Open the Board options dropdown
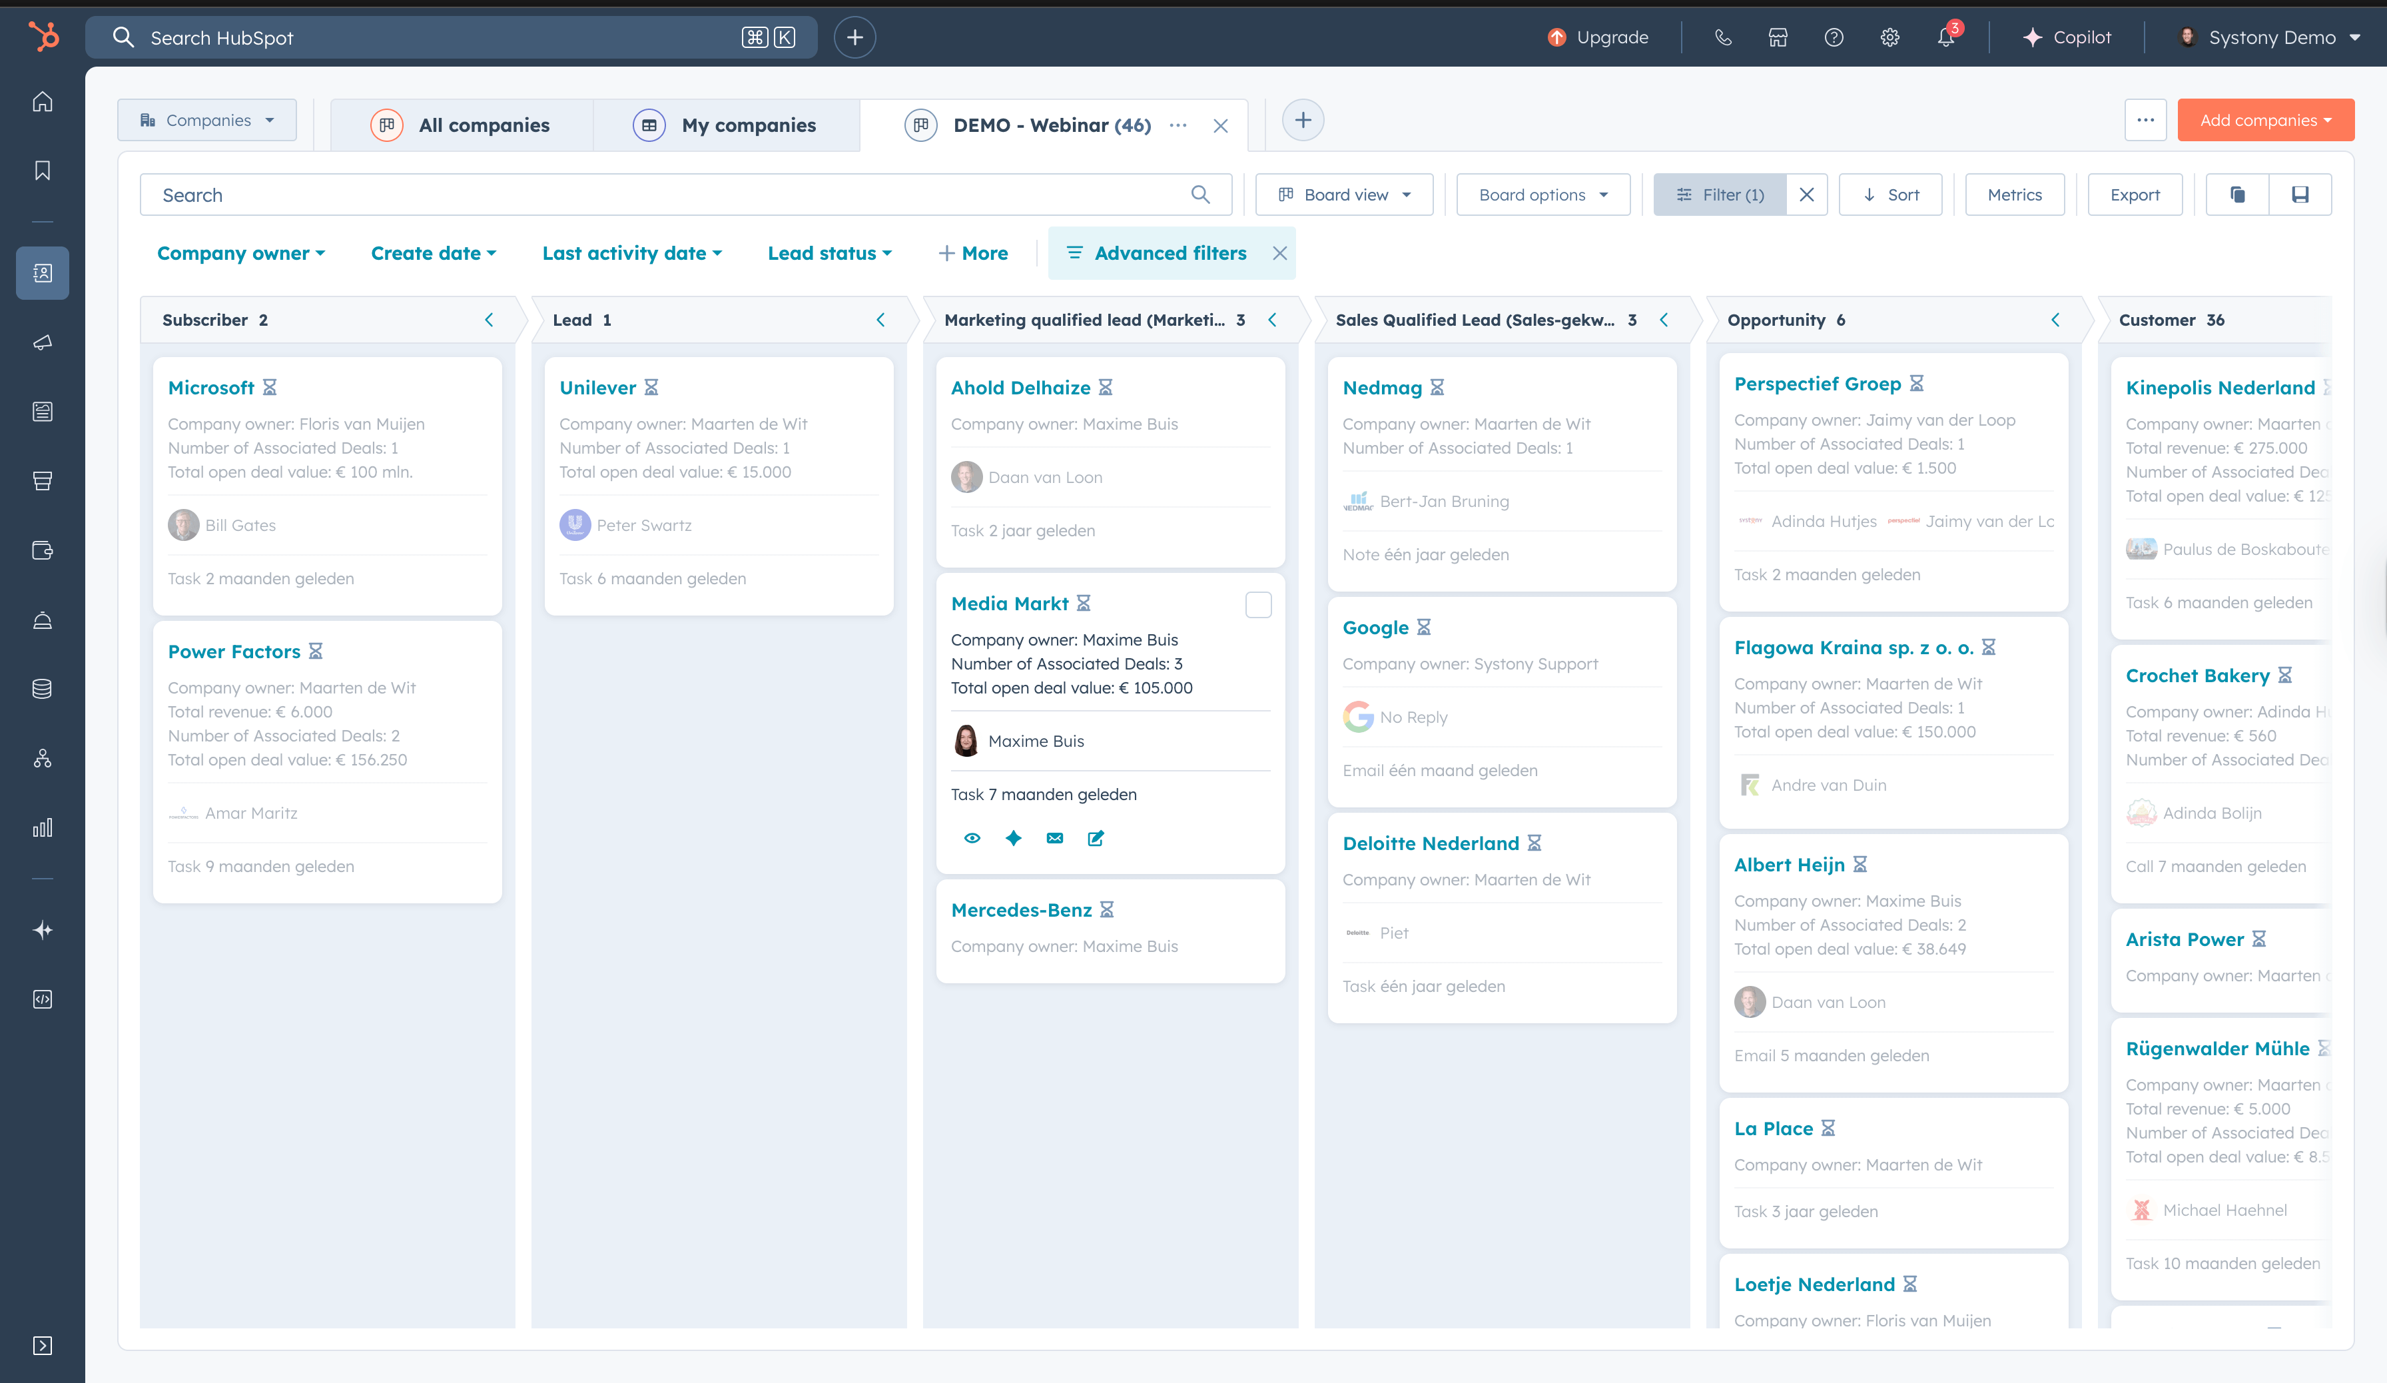 click(1543, 194)
